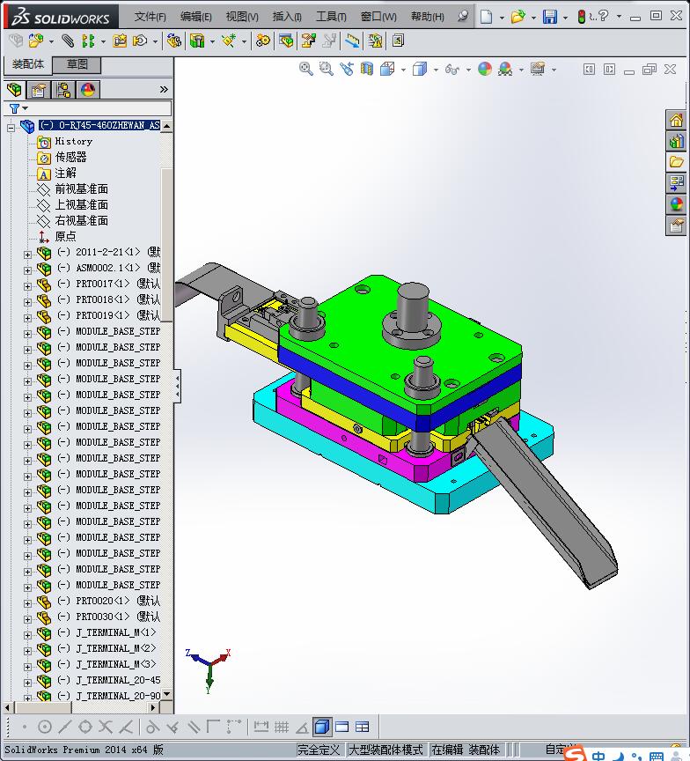This screenshot has height=761, width=690.
Task: Click the tree horizontal scroll right arrow
Action: click(153, 707)
